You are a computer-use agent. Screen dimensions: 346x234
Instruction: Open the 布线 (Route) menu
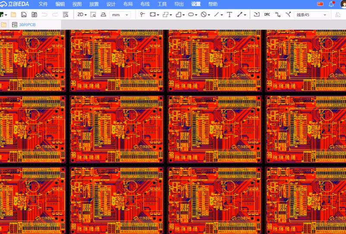click(145, 4)
